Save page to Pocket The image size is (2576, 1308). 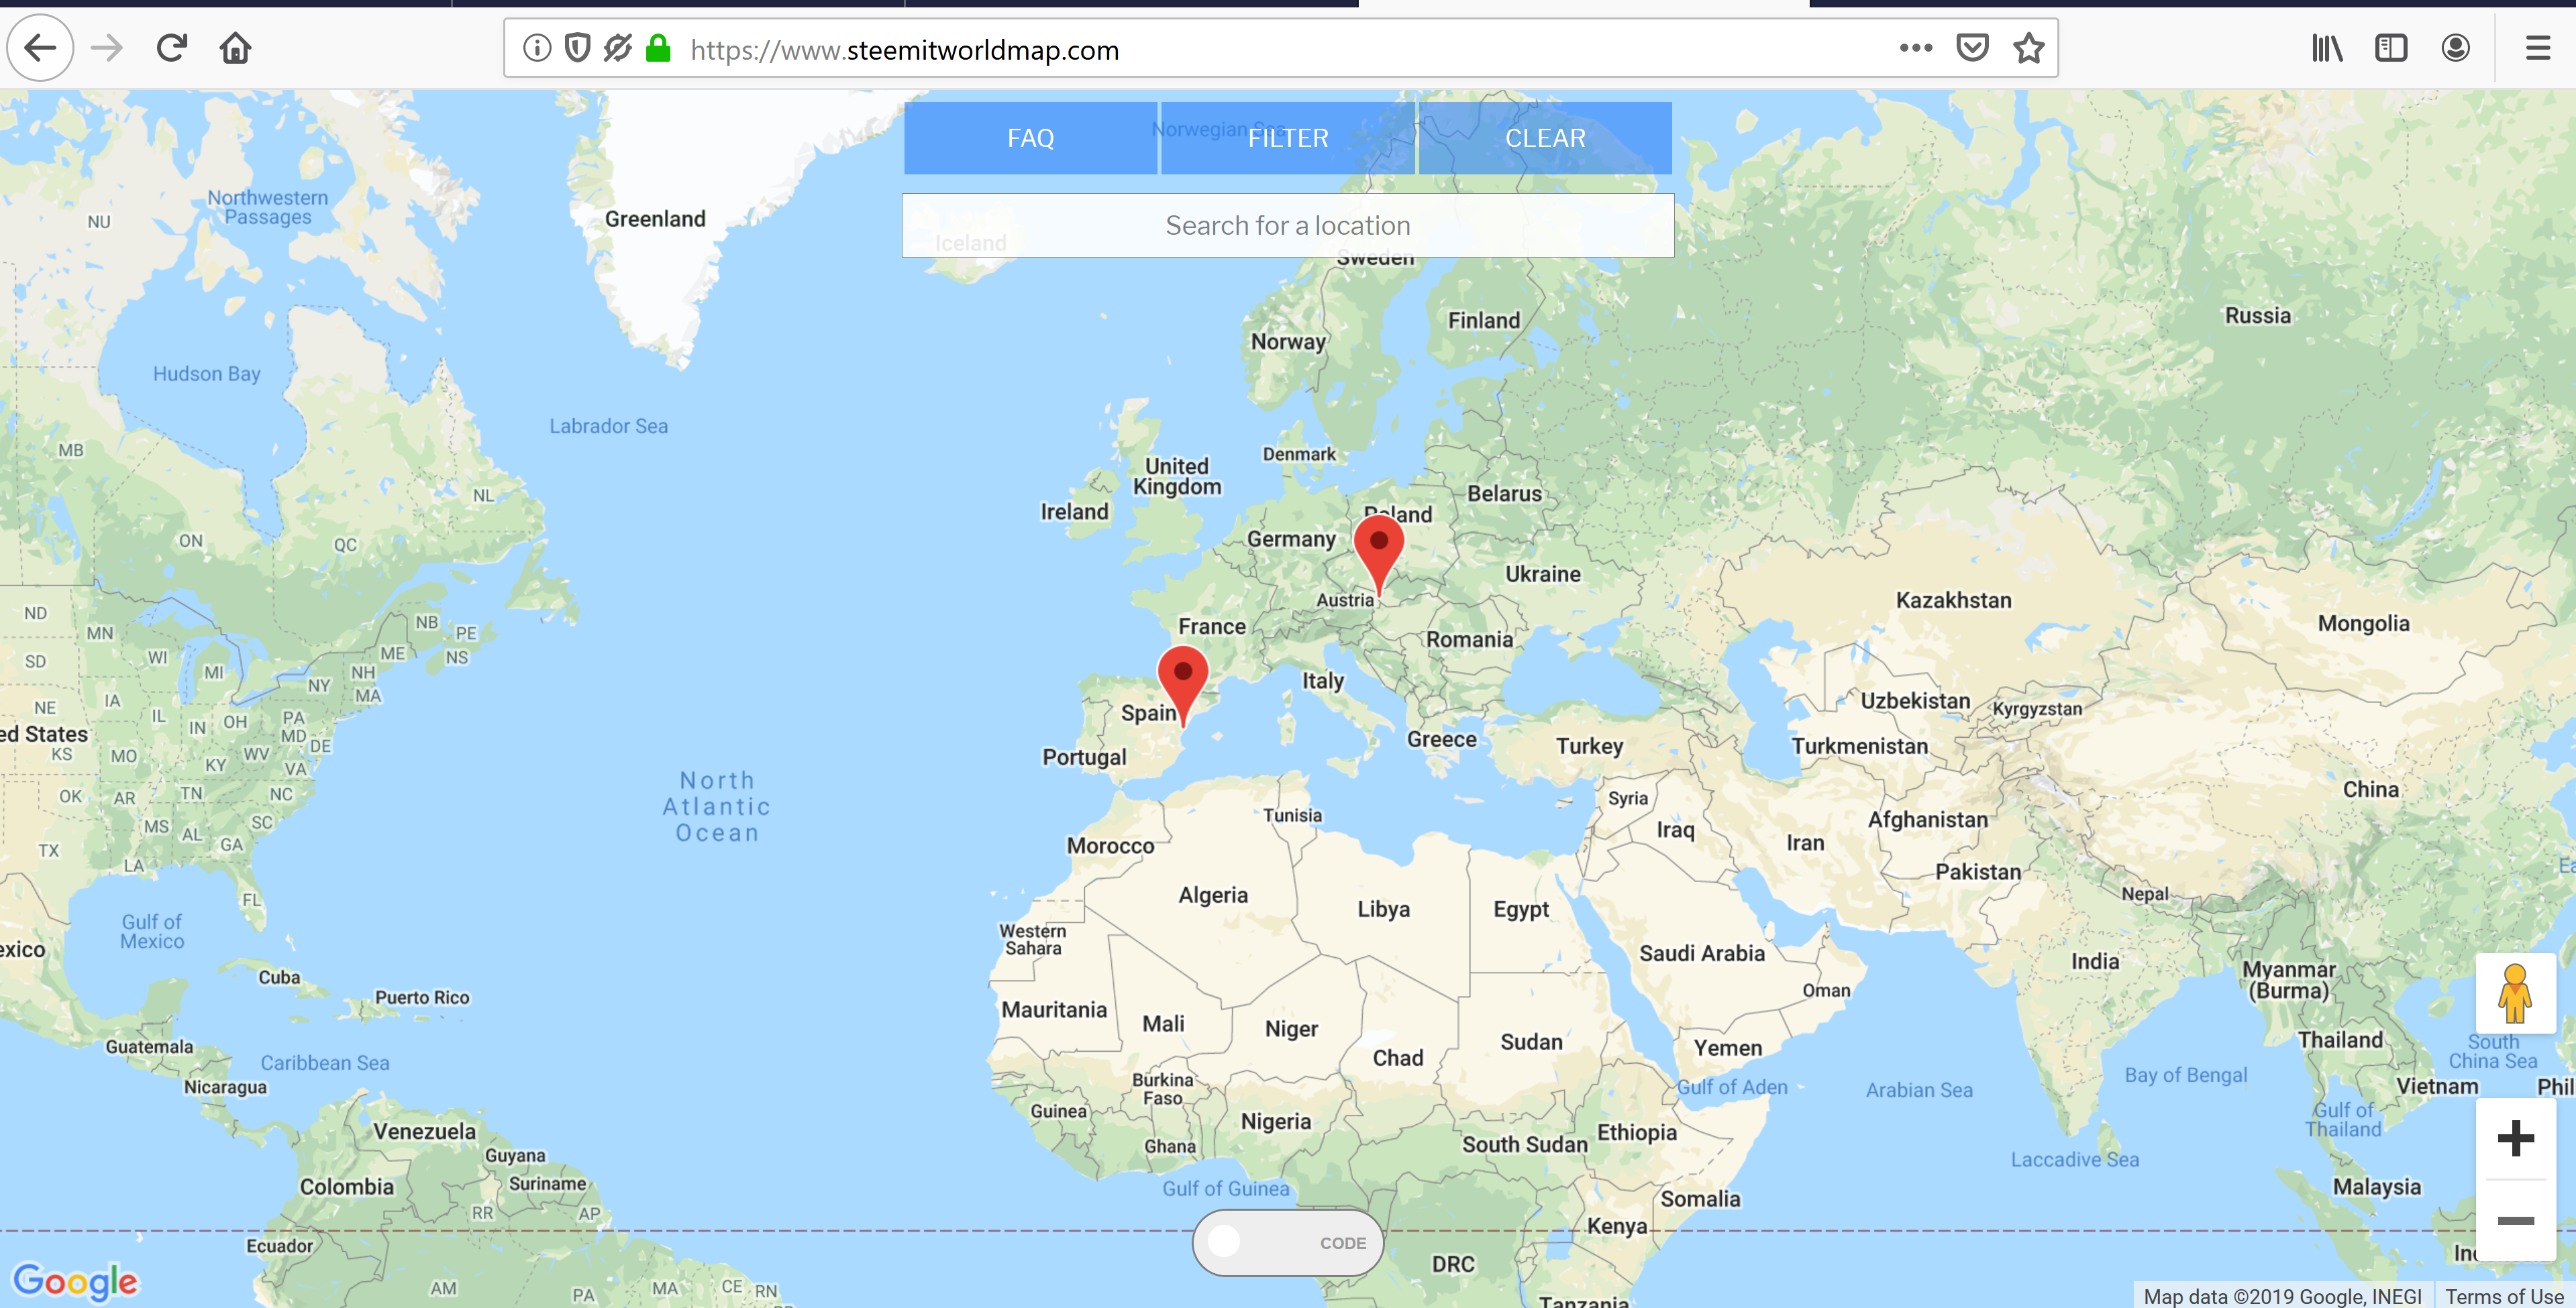click(1972, 48)
